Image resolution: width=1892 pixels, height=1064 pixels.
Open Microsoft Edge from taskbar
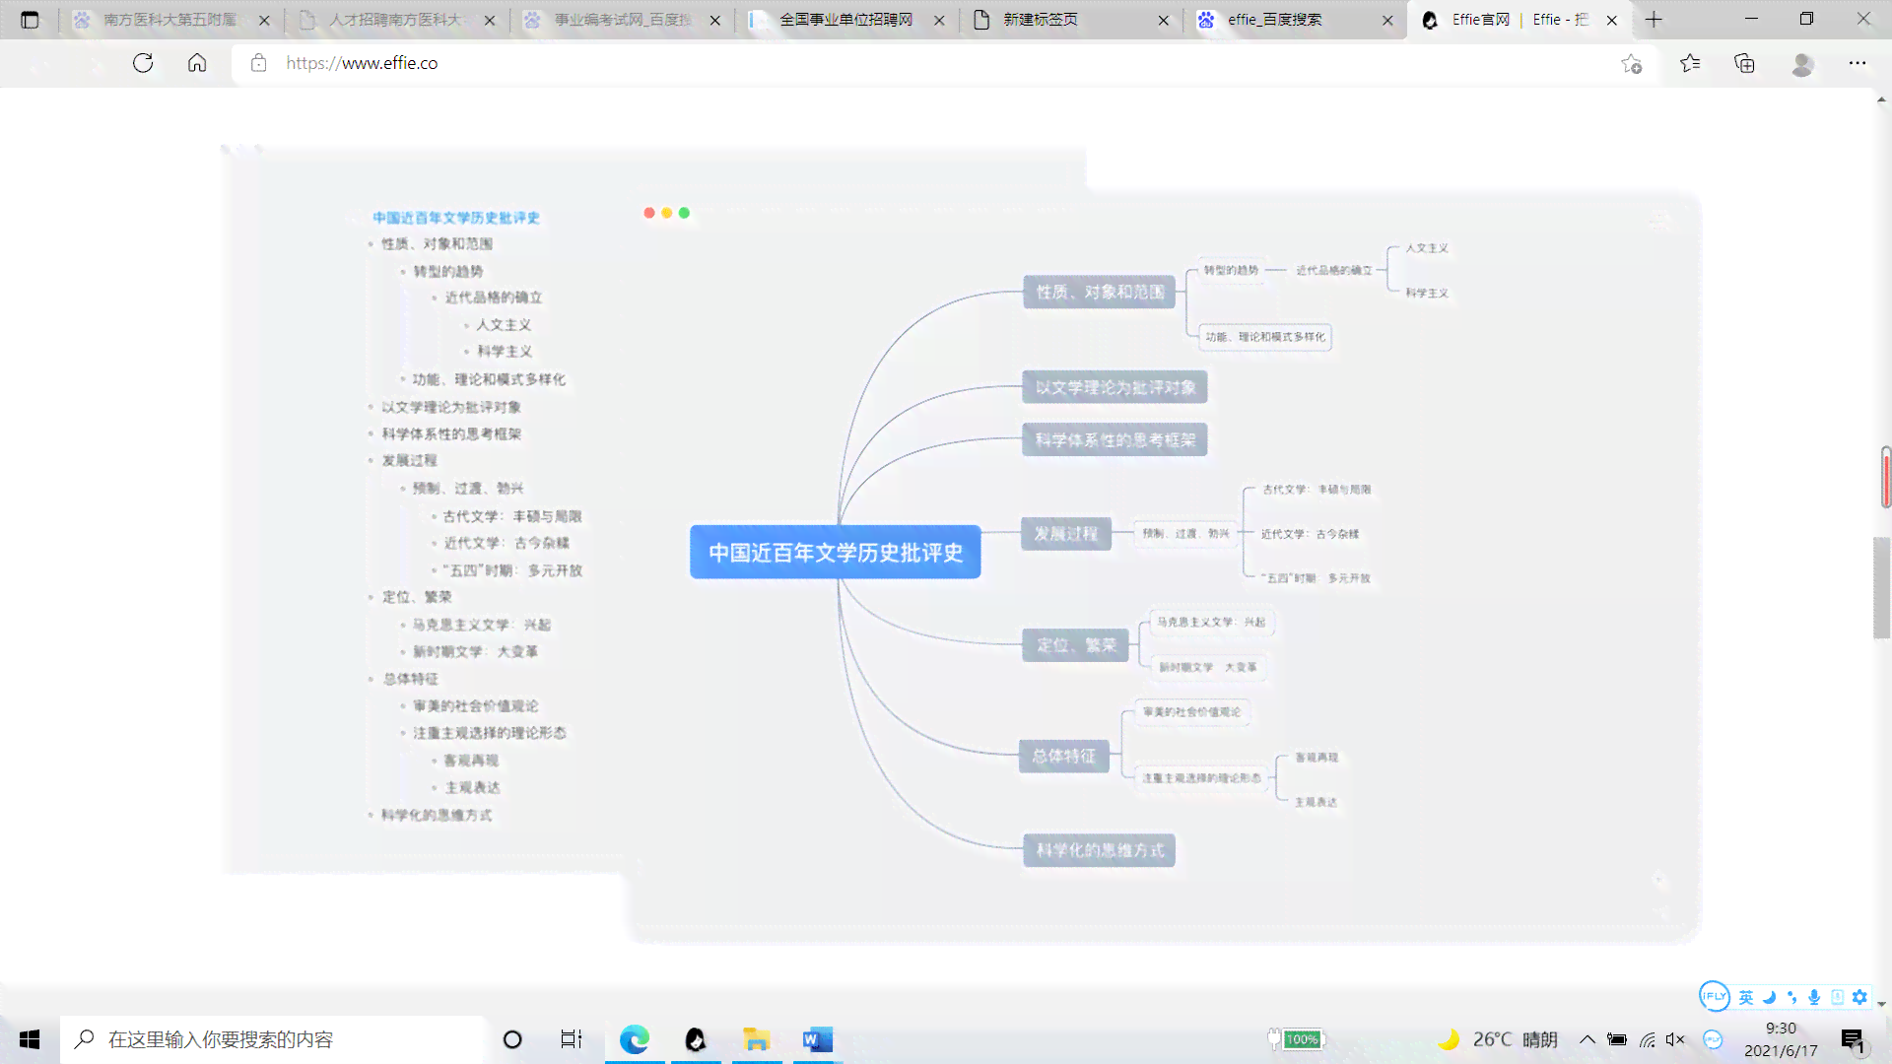coord(635,1039)
